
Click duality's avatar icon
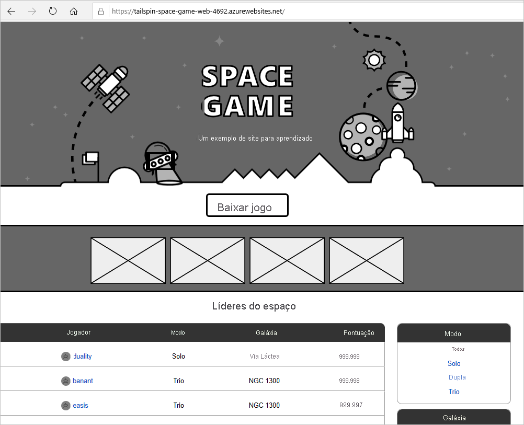(66, 356)
